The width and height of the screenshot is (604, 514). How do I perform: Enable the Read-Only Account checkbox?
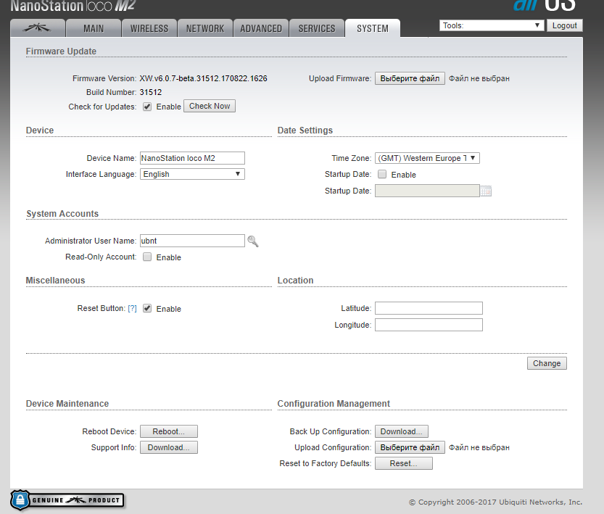coord(147,257)
